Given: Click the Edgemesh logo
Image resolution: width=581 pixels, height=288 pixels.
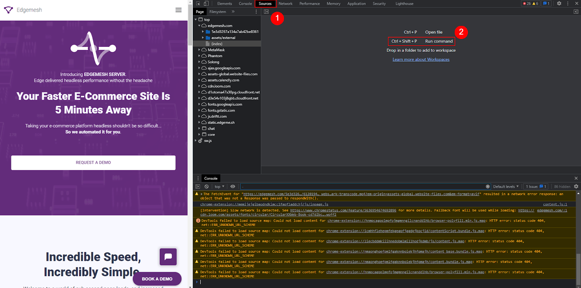Looking at the screenshot, I should pos(23,10).
